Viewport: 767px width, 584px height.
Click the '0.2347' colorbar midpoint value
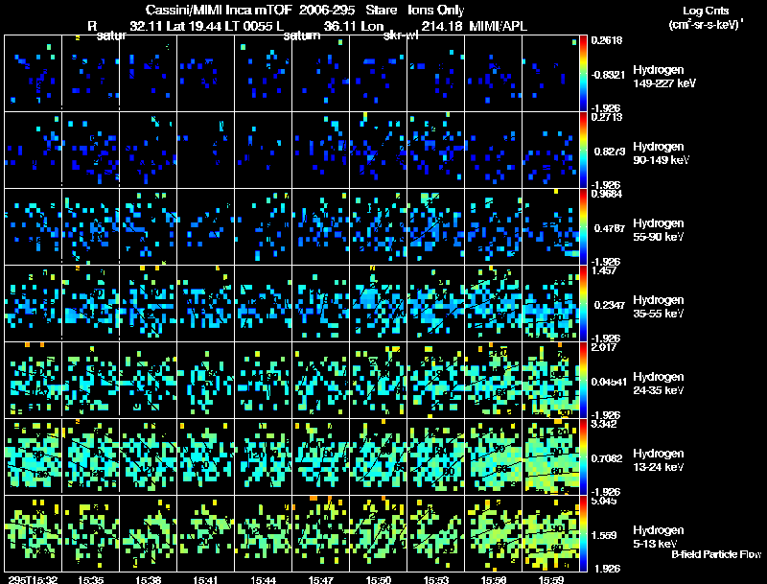point(610,305)
